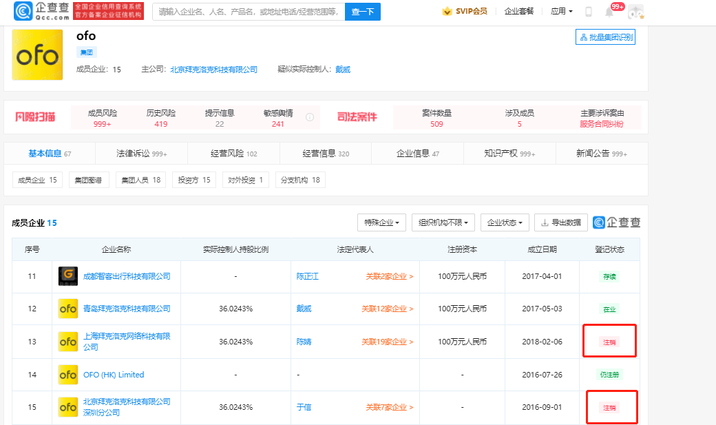Screen dimensions: 716x425
Task: Open the 企业状态 dropdown filter
Action: (x=505, y=222)
